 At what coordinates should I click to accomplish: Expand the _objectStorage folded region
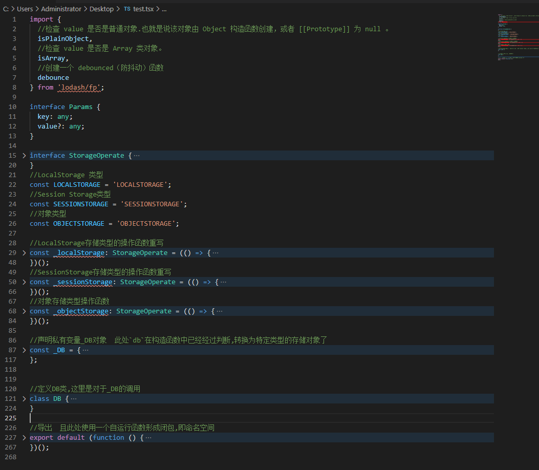click(x=24, y=311)
